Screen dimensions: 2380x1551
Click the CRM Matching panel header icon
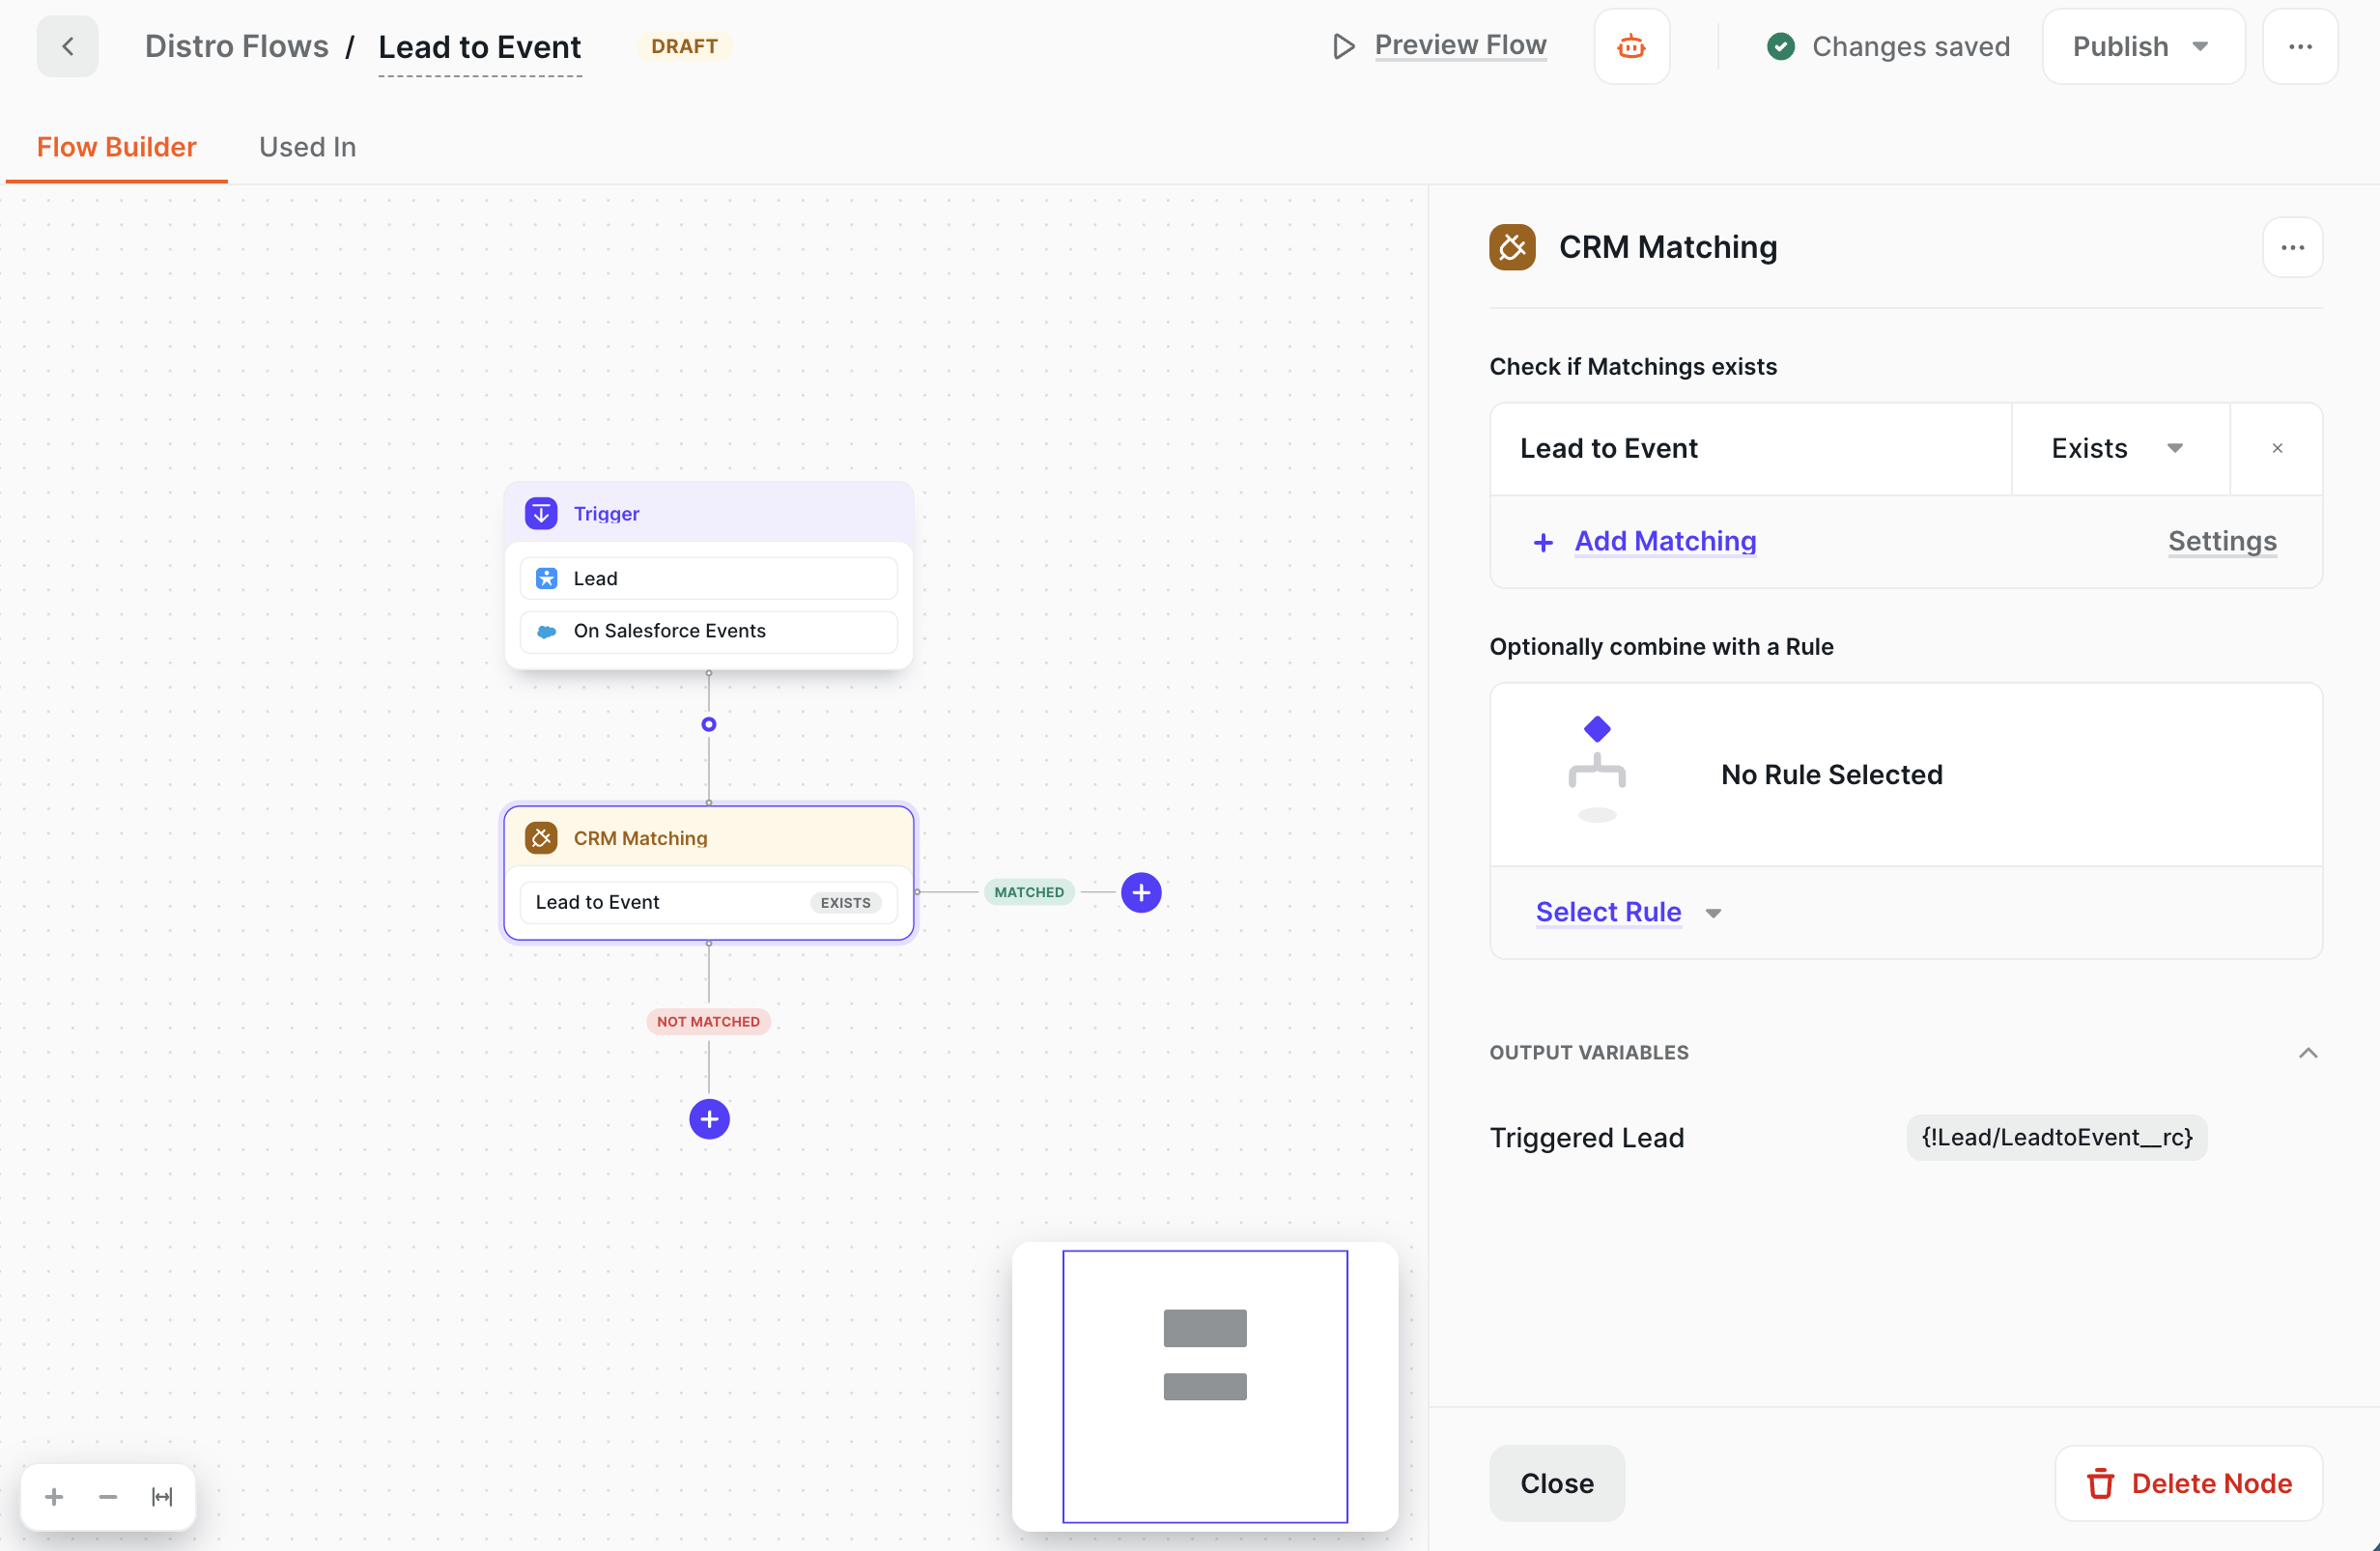click(x=1512, y=247)
